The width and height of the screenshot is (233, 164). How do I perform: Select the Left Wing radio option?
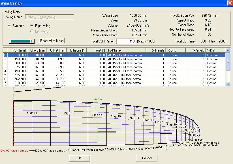[x=32, y=31]
